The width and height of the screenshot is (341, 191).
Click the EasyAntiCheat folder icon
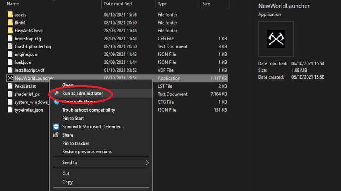tap(10, 31)
